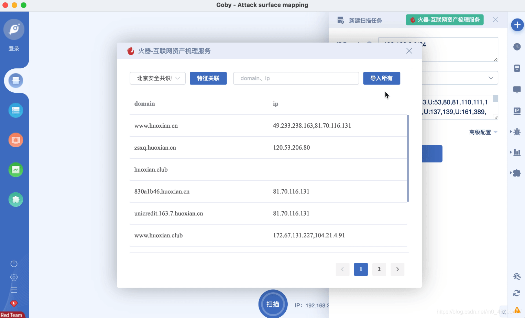The image size is (525, 318).
Task: Click the ip column header
Action: click(276, 104)
